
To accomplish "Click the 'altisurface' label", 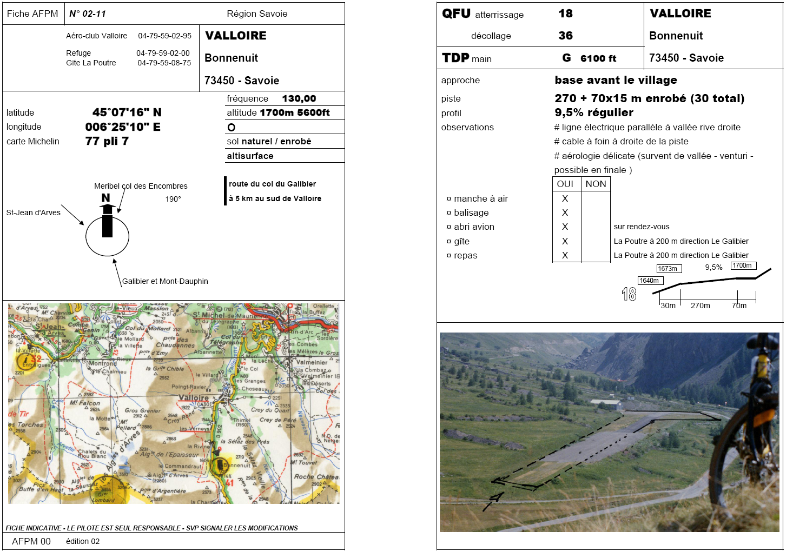I will [250, 156].
